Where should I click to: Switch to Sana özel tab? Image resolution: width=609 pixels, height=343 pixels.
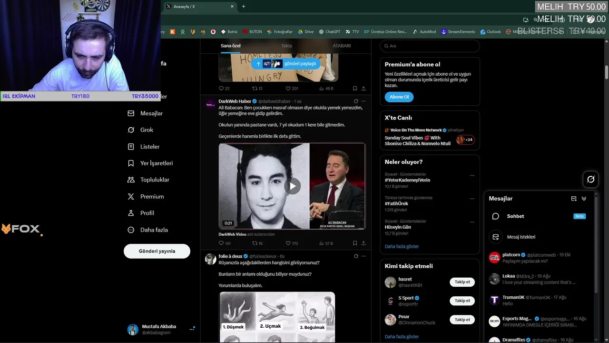pos(231,46)
